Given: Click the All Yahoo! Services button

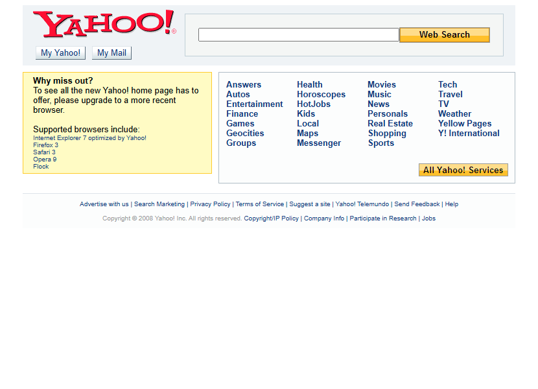Looking at the screenshot, I should pos(463,170).
